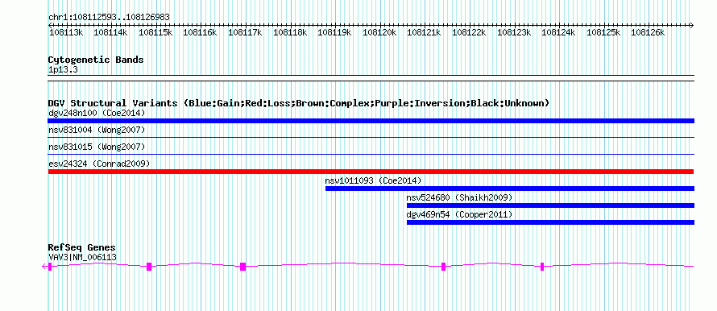This screenshot has width=717, height=311.
Task: Open the VAV3|NM_006113 gene label
Action: click(82, 258)
